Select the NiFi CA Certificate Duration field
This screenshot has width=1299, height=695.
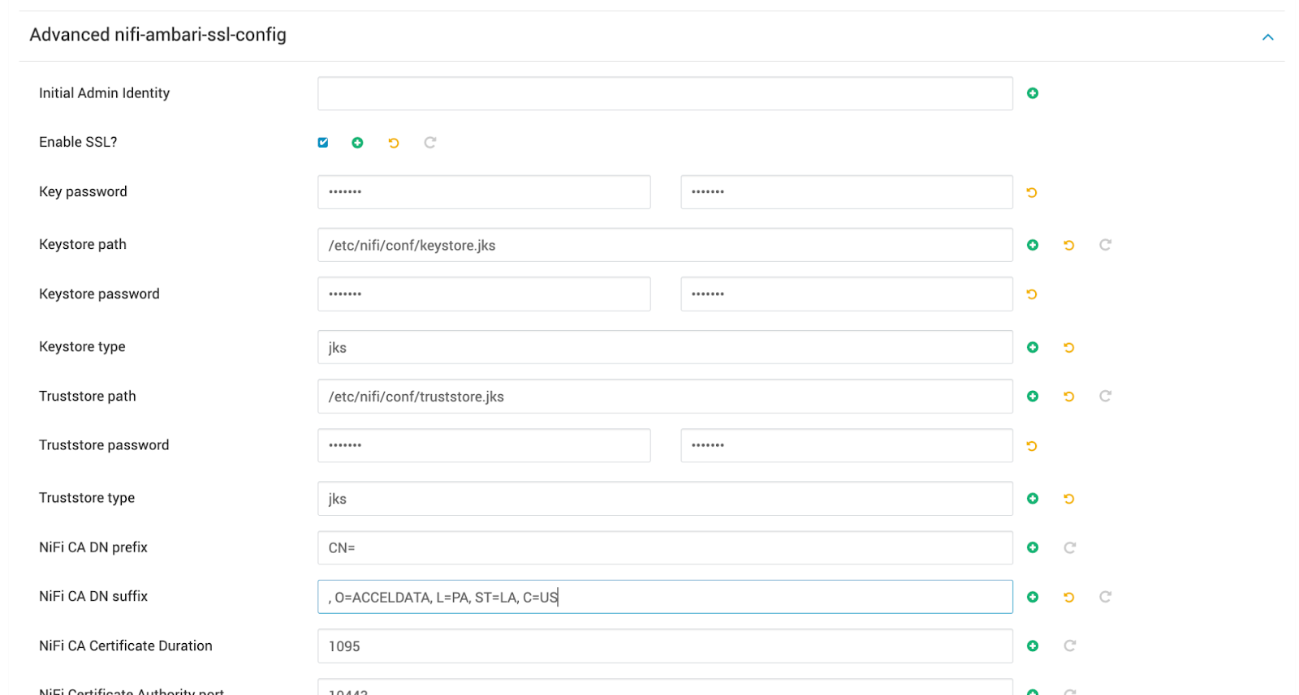[664, 646]
